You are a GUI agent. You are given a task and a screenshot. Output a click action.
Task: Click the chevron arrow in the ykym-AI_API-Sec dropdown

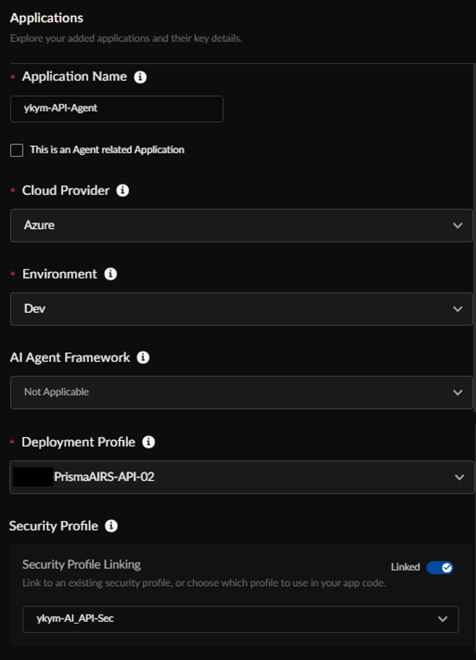click(443, 619)
